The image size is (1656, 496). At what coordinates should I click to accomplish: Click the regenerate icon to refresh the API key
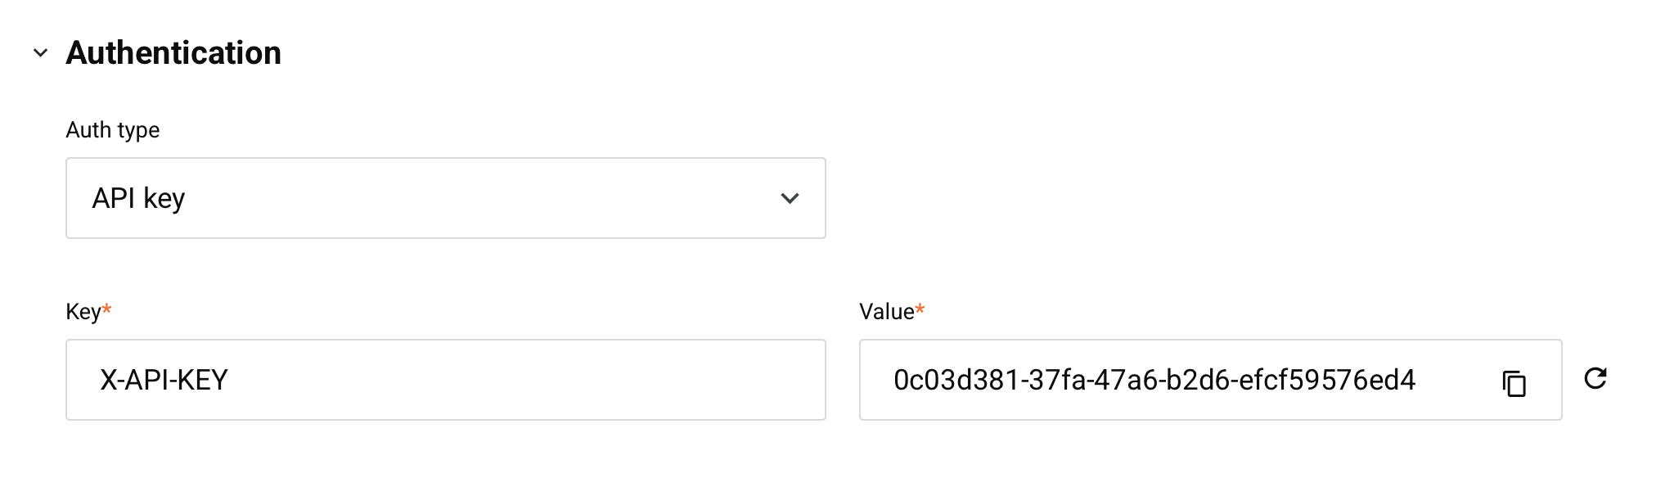1596,379
